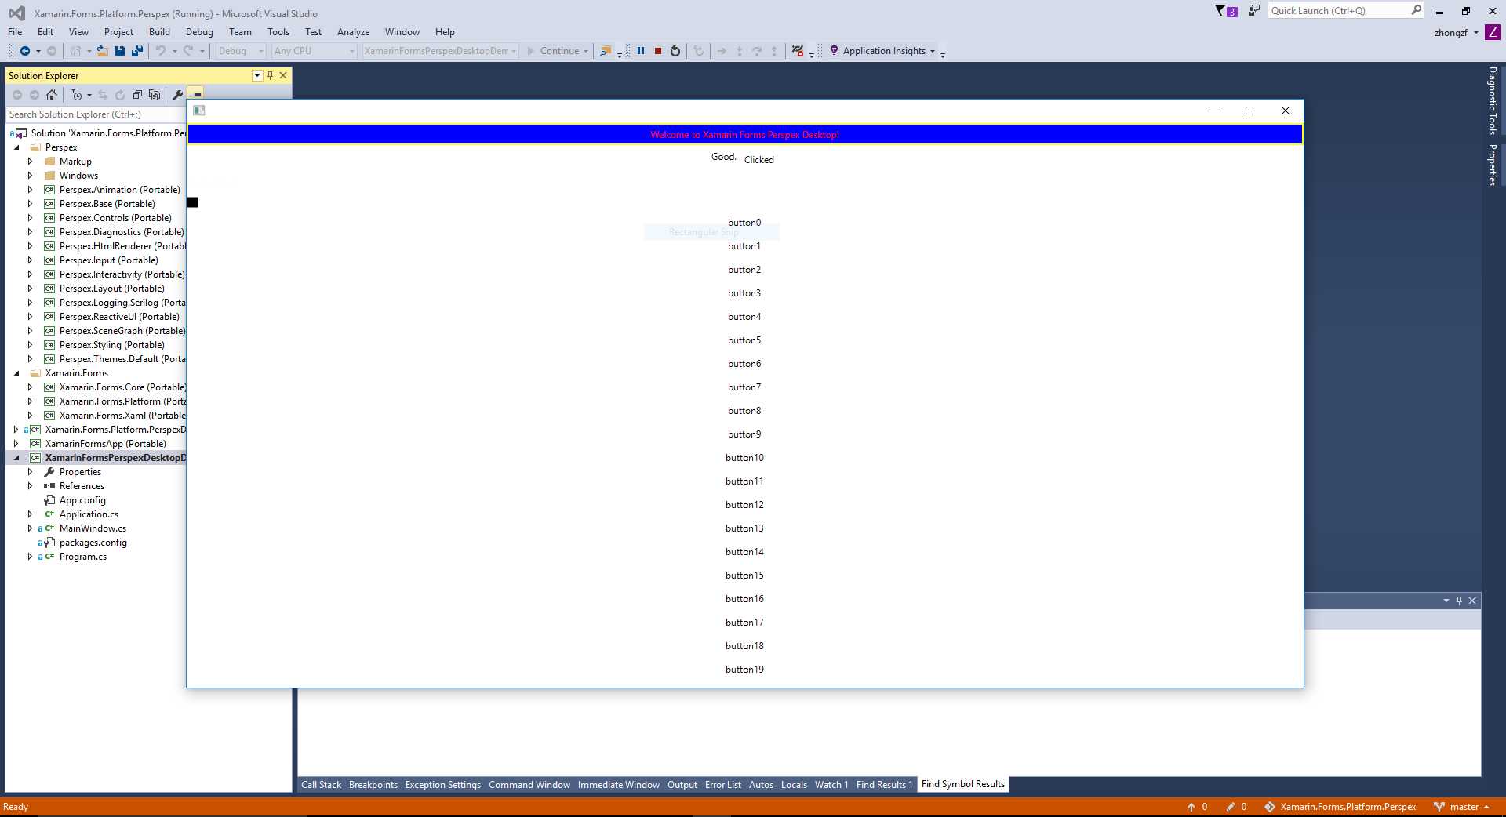The height and width of the screenshot is (817, 1506).
Task: Click the Continue debug button
Action: click(x=558, y=51)
